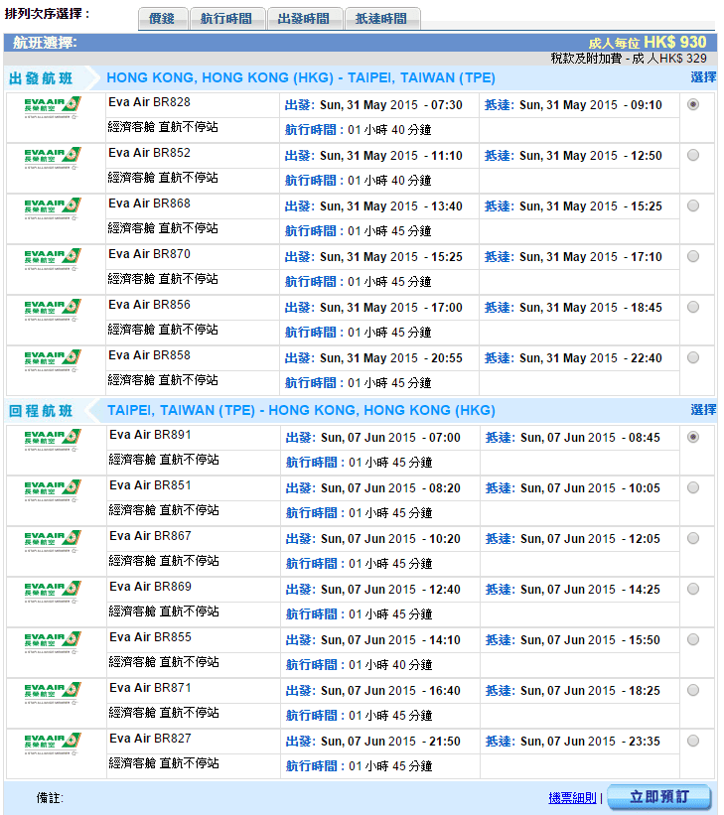724x815 pixels.
Task: Click the EVA Air logo beside BR868
Action: click(x=52, y=207)
